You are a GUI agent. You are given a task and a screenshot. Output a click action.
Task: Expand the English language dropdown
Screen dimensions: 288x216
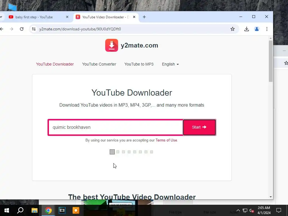pyautogui.click(x=170, y=64)
